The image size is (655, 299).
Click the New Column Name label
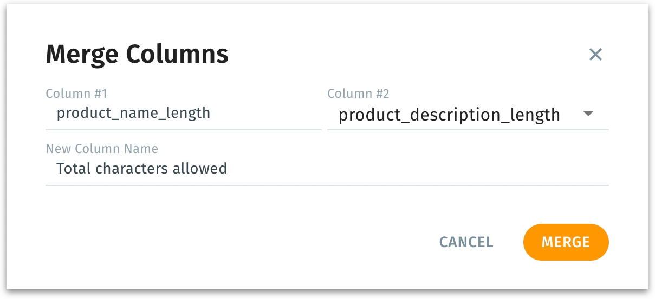click(x=102, y=149)
